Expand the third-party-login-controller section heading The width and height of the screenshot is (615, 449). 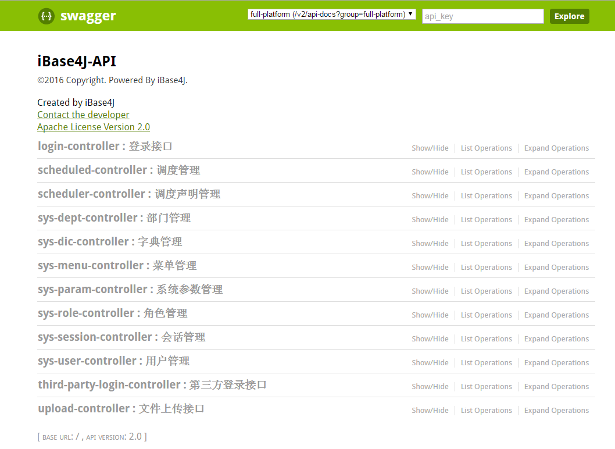tap(152, 385)
